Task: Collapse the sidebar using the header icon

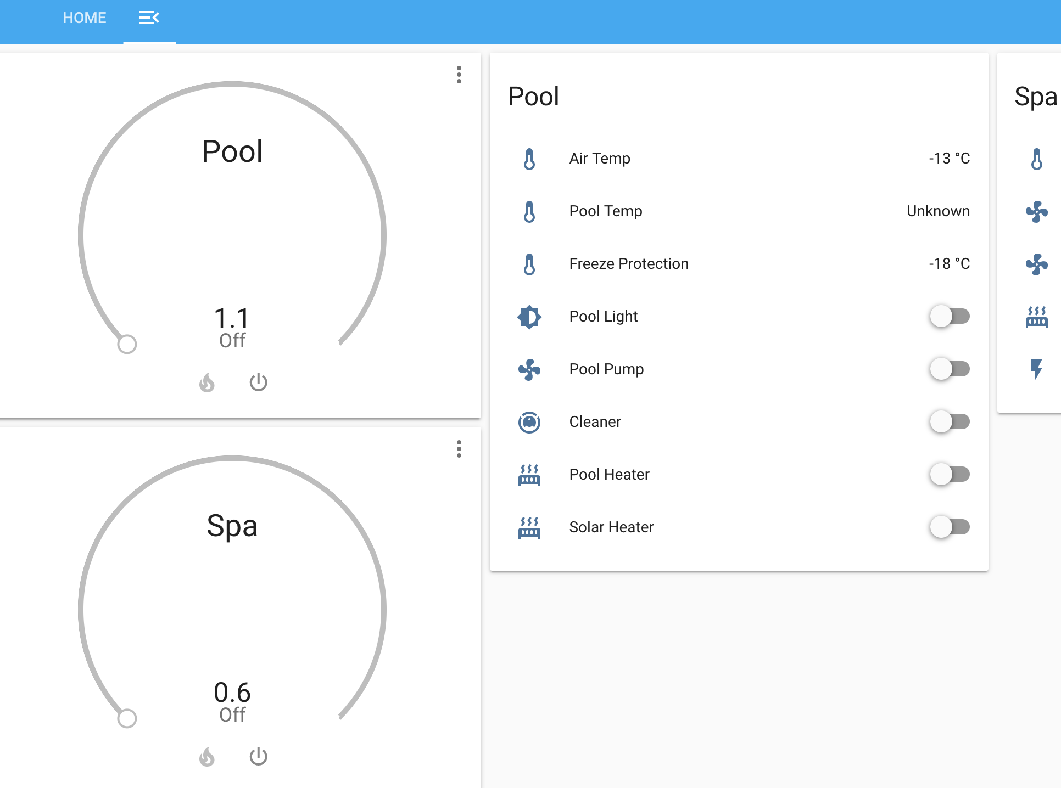Action: 149,17
